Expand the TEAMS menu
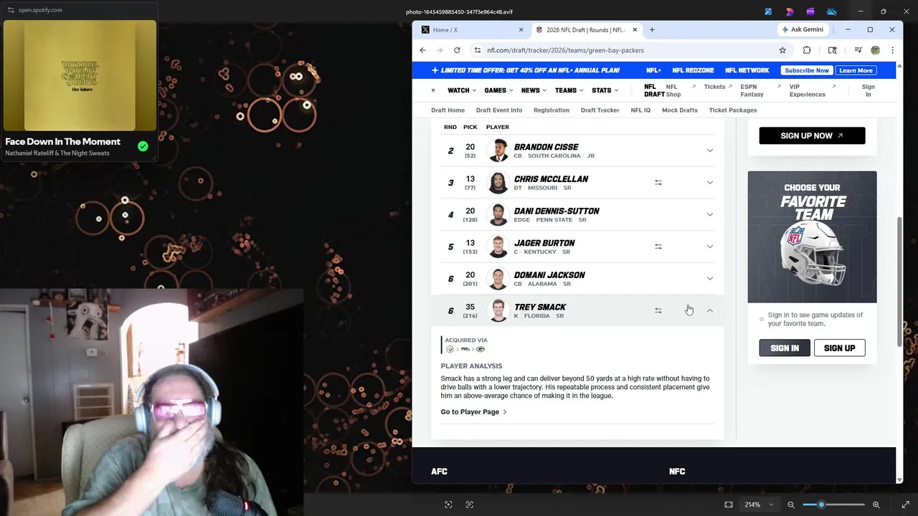 (569, 90)
